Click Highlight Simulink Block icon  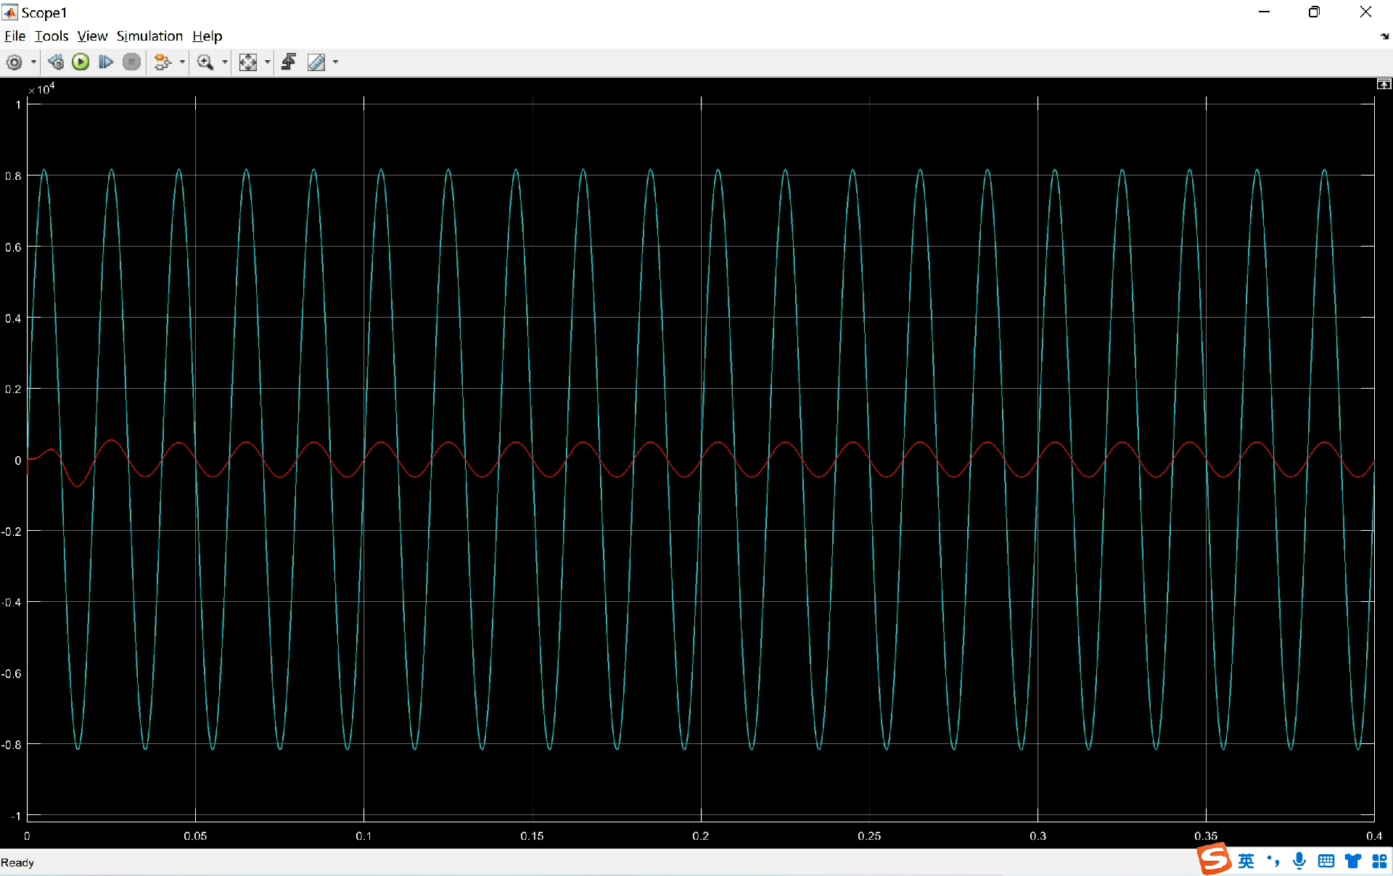pyautogui.click(x=163, y=62)
